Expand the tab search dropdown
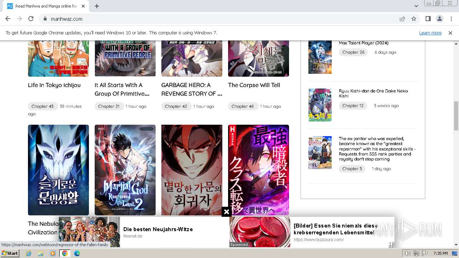This screenshot has width=459, height=258. click(416, 6)
